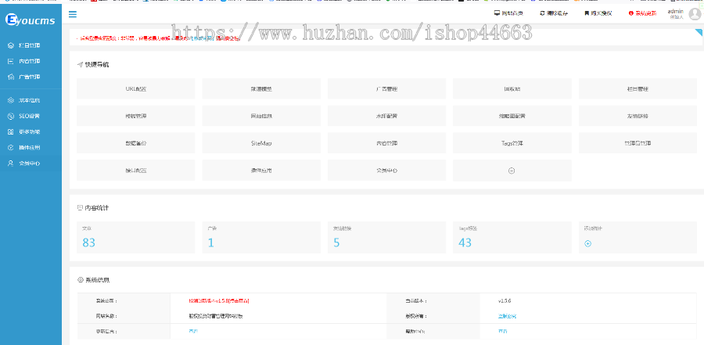
Task: Click the monitor icon for 网站首页
Action: (x=497, y=13)
